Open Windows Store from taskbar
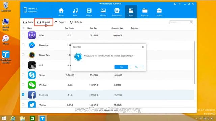 [32, 118]
